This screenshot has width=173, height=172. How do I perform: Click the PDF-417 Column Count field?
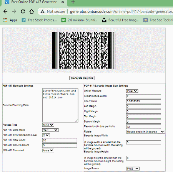[x=60, y=145]
